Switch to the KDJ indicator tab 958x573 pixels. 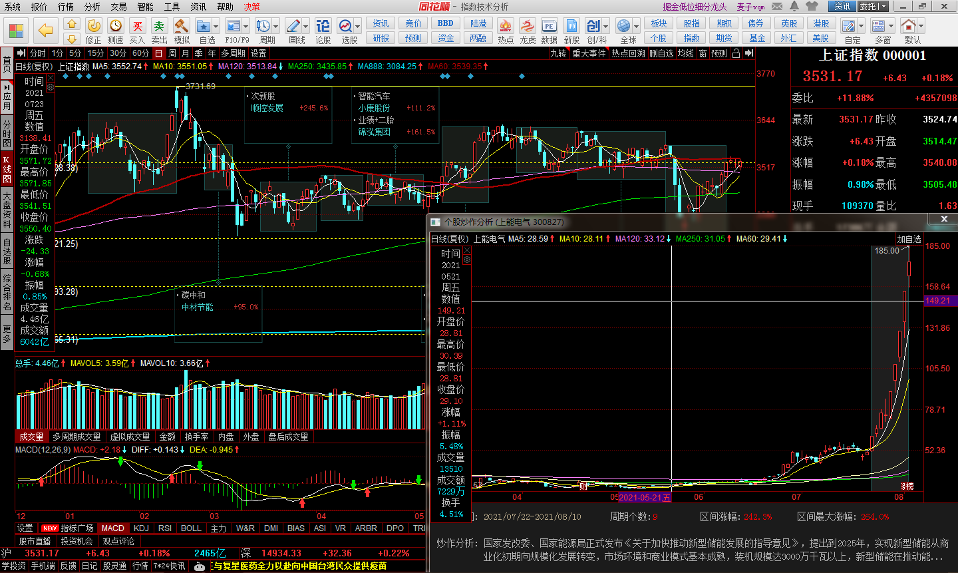click(x=141, y=528)
